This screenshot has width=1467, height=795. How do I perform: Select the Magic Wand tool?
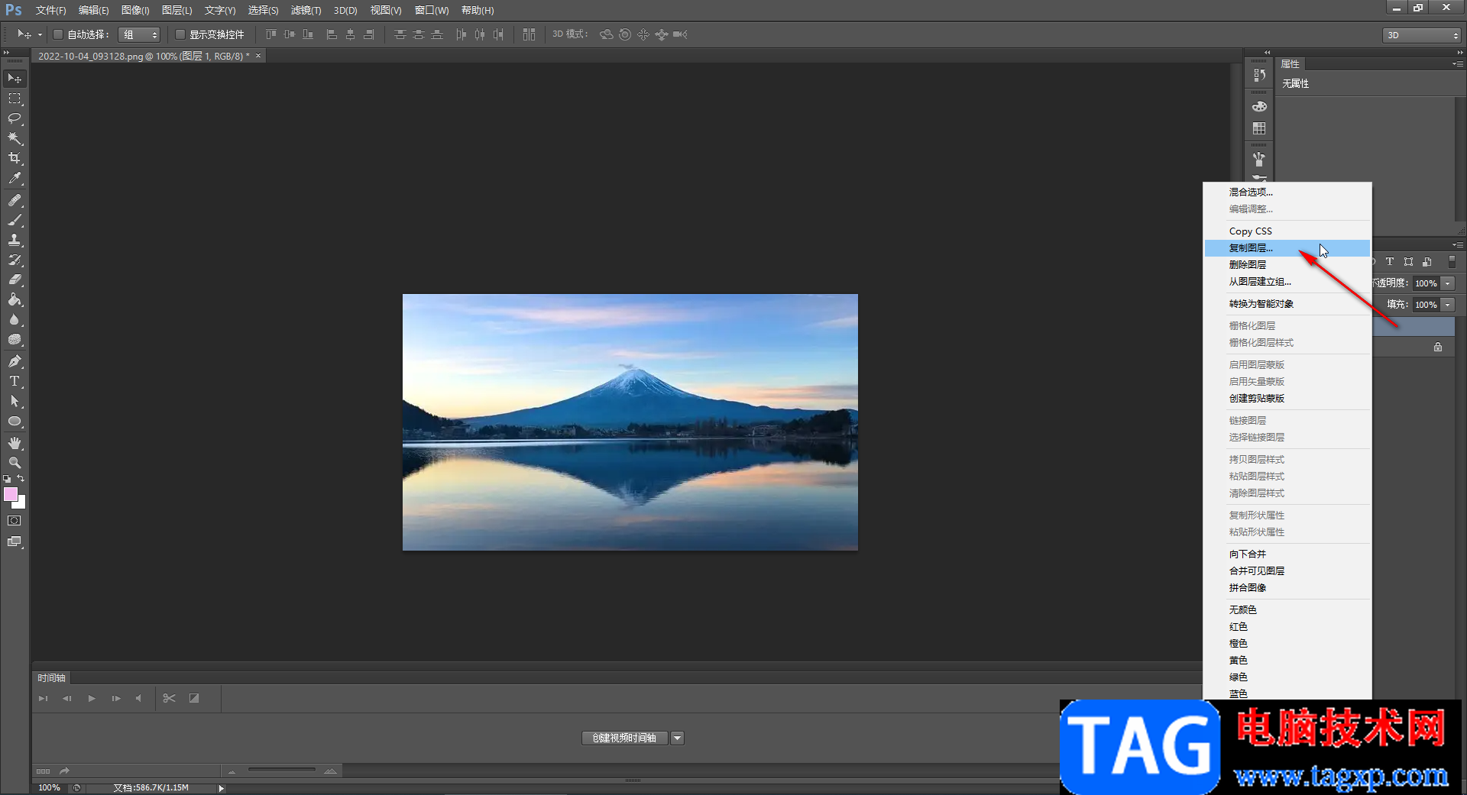pyautogui.click(x=15, y=138)
